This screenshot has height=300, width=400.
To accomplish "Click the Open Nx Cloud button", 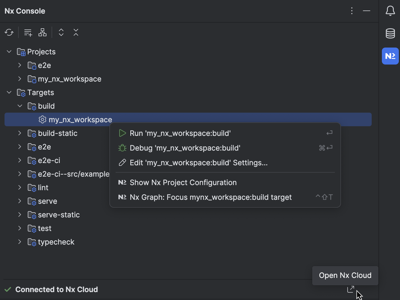I will point(345,275).
